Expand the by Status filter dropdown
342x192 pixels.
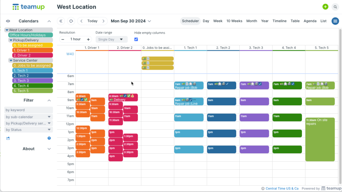pos(28,130)
